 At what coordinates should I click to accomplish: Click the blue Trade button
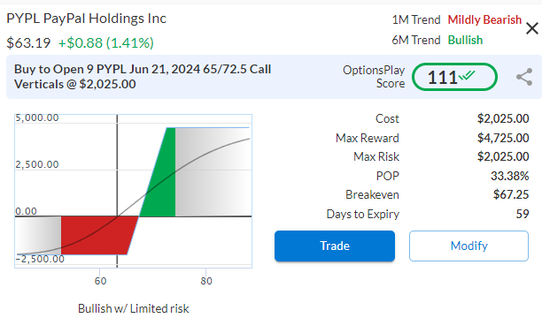(x=335, y=246)
